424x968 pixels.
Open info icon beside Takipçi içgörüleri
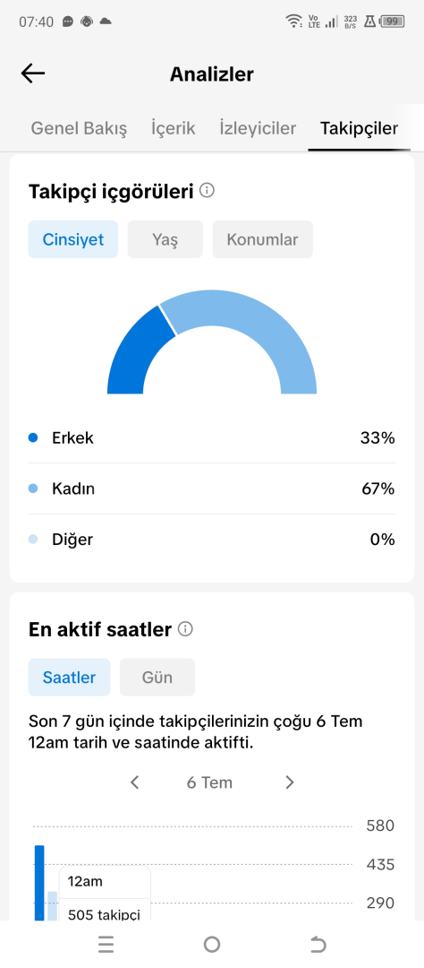click(x=207, y=191)
